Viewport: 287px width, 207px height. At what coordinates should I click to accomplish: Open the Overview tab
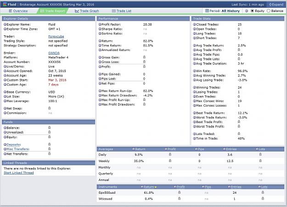18,11
